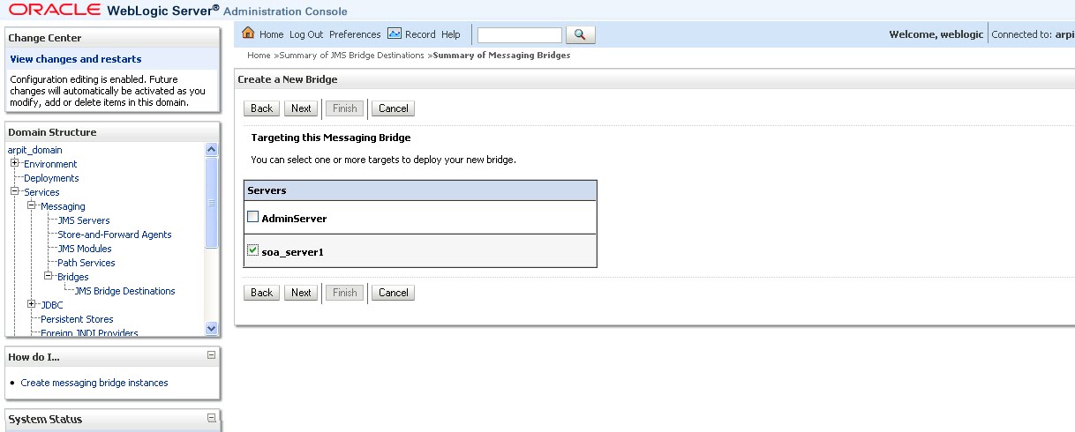Click the Messaging tree label
Image resolution: width=1075 pixels, height=432 pixels.
[x=63, y=206]
